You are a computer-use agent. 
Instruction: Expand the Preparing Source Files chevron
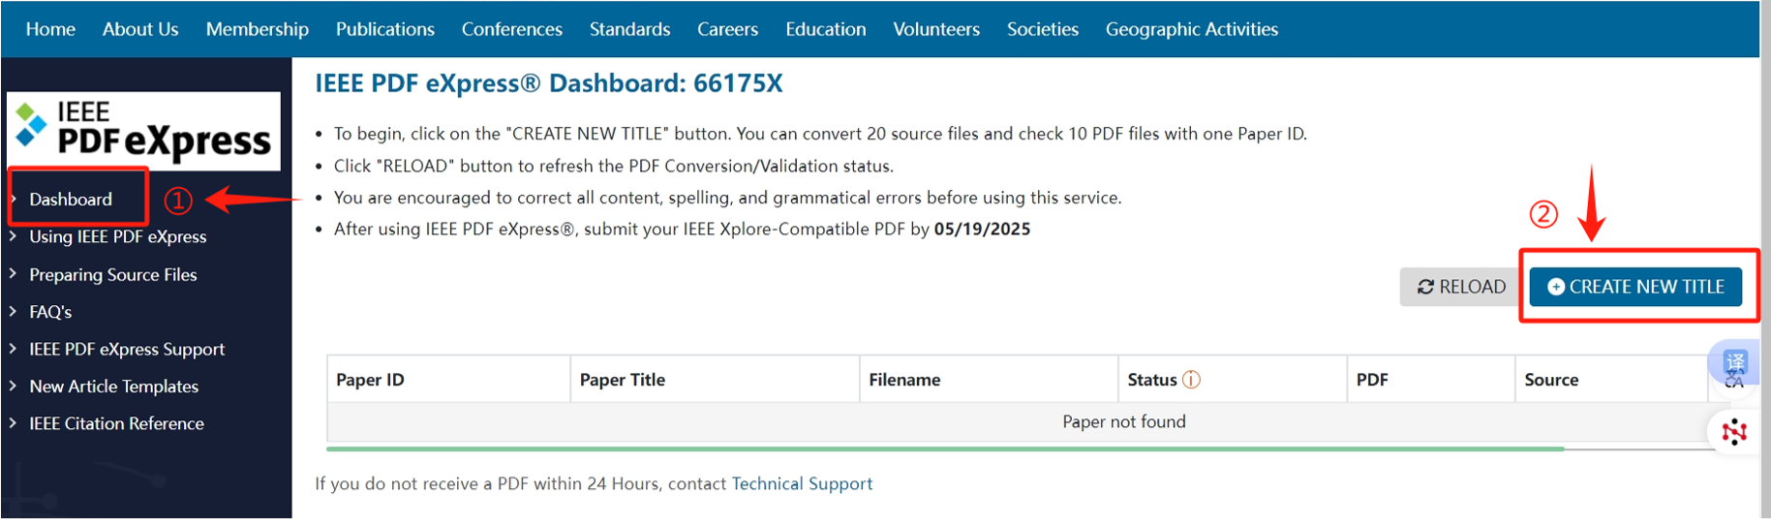(x=14, y=274)
